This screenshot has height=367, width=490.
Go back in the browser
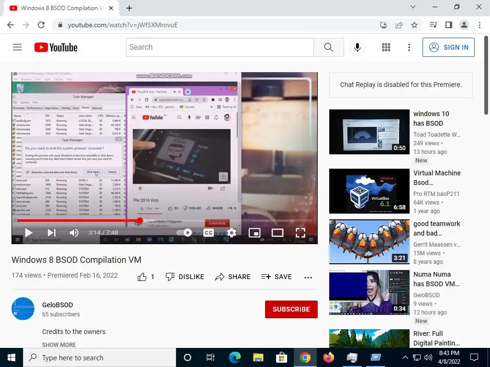click(x=11, y=25)
